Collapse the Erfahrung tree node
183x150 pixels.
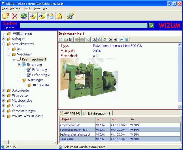coord(19,64)
